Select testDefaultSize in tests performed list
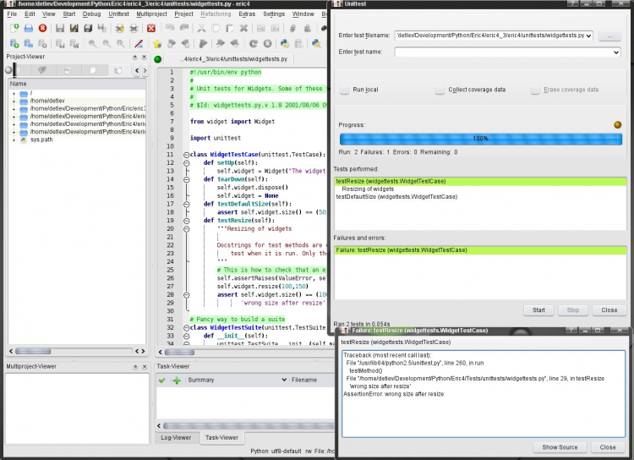 coord(388,197)
